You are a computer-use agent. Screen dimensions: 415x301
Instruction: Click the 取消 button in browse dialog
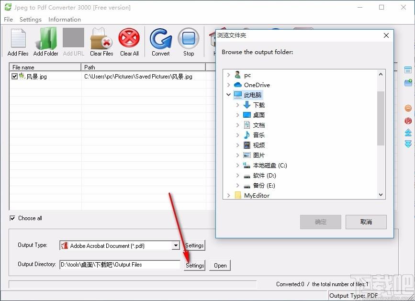pyautogui.click(x=366, y=222)
